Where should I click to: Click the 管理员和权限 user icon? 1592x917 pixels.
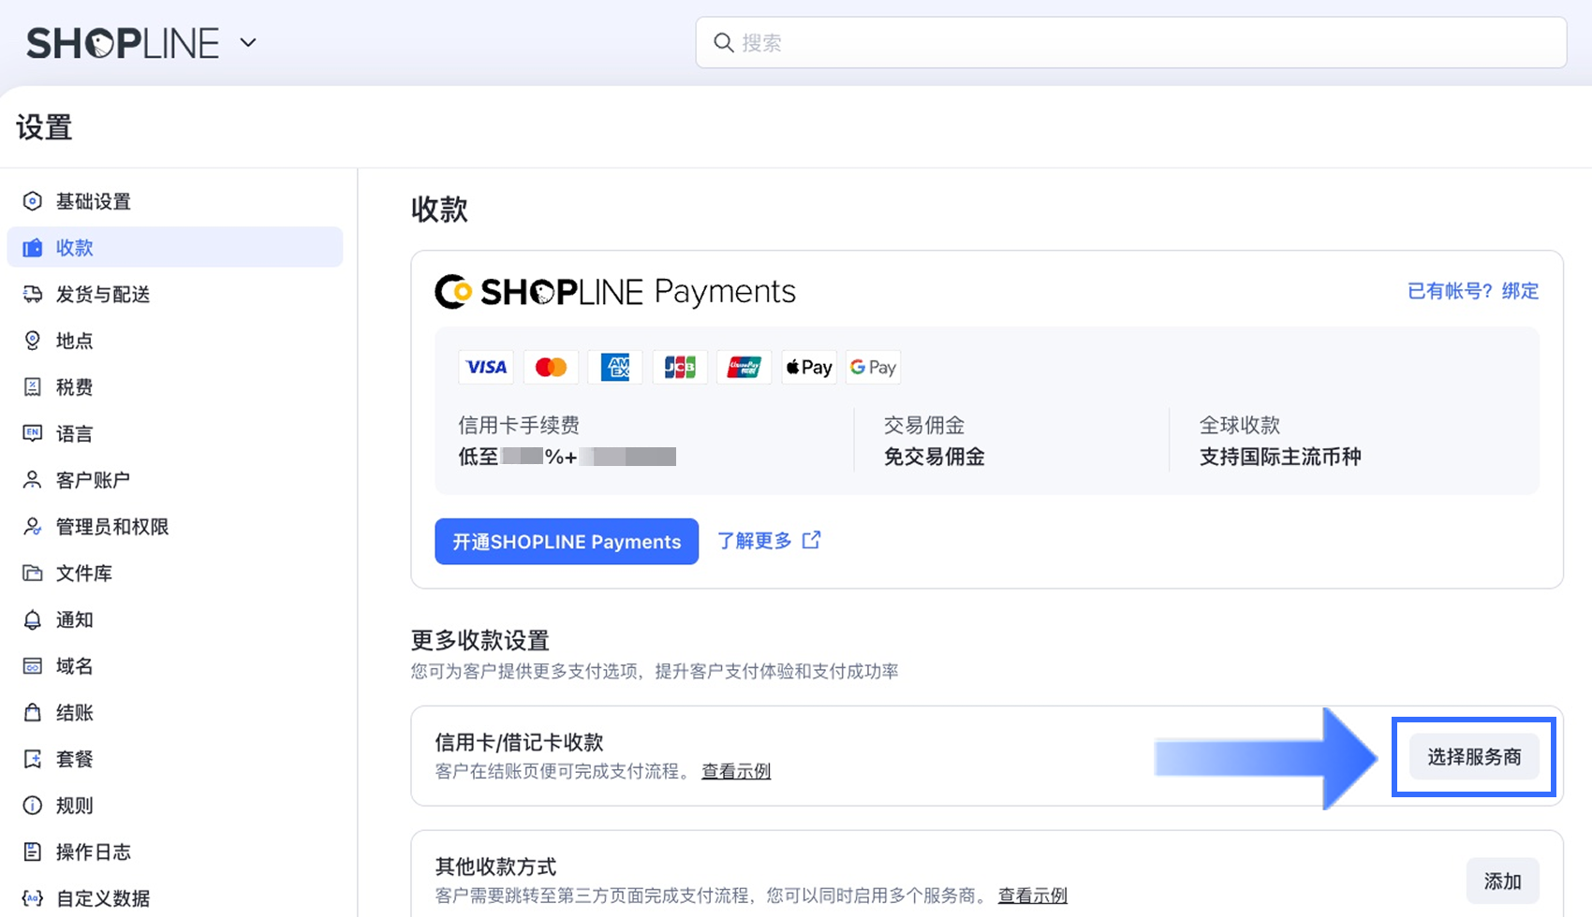[x=33, y=527]
